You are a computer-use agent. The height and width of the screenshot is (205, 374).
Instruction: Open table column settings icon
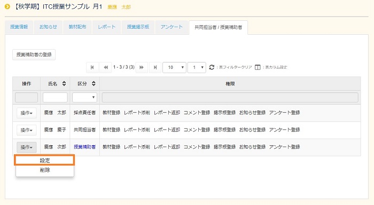(x=258, y=67)
